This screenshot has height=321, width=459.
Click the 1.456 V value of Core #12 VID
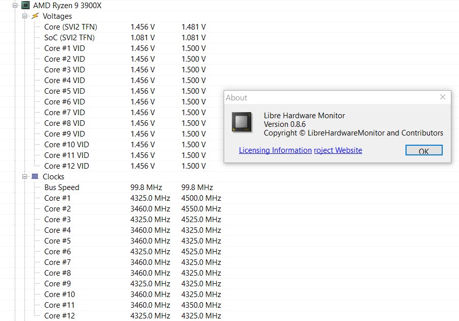(143, 166)
